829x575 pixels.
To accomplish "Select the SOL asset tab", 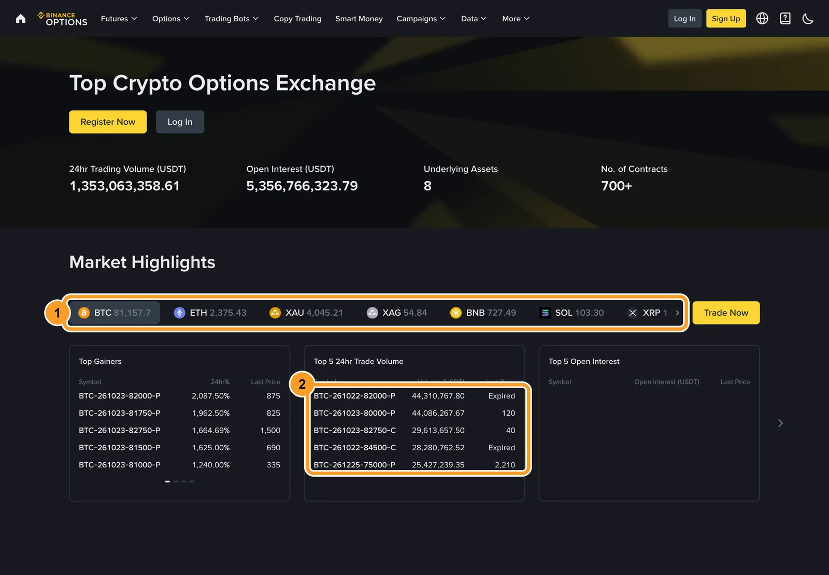I will (x=572, y=313).
